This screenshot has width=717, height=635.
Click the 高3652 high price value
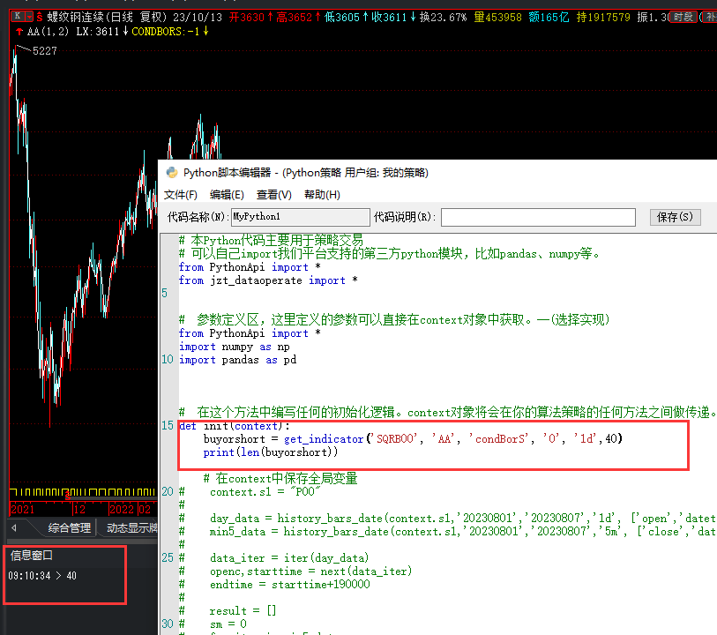pyautogui.click(x=298, y=18)
